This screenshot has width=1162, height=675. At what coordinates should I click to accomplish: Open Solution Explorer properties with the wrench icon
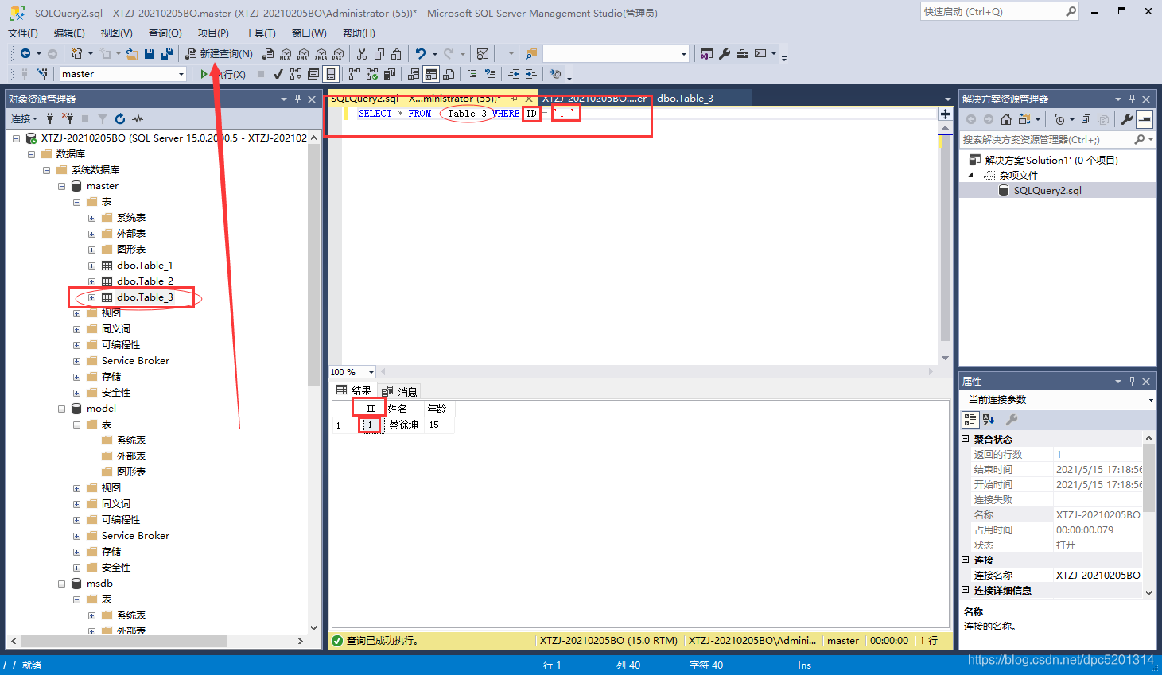pyautogui.click(x=1127, y=119)
